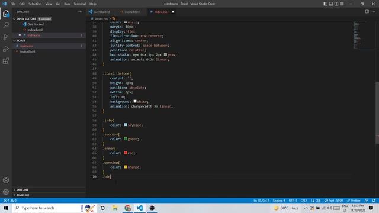Click the Prettier status bar item
The image size is (379, 213).
[354, 201]
